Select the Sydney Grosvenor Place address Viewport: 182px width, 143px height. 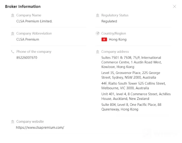[131, 75]
